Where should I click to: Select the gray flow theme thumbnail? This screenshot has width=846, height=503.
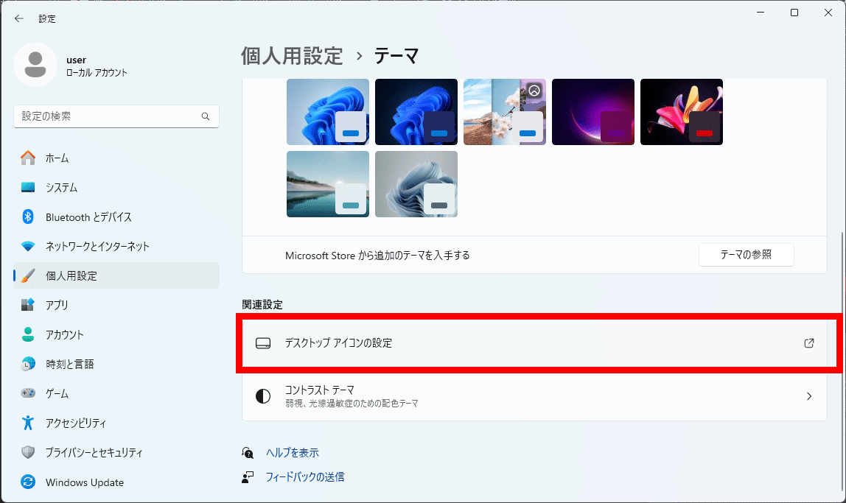coord(416,184)
